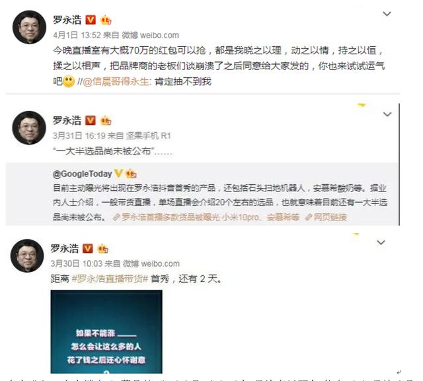Open the April 1 post options chevron

(387, 14)
